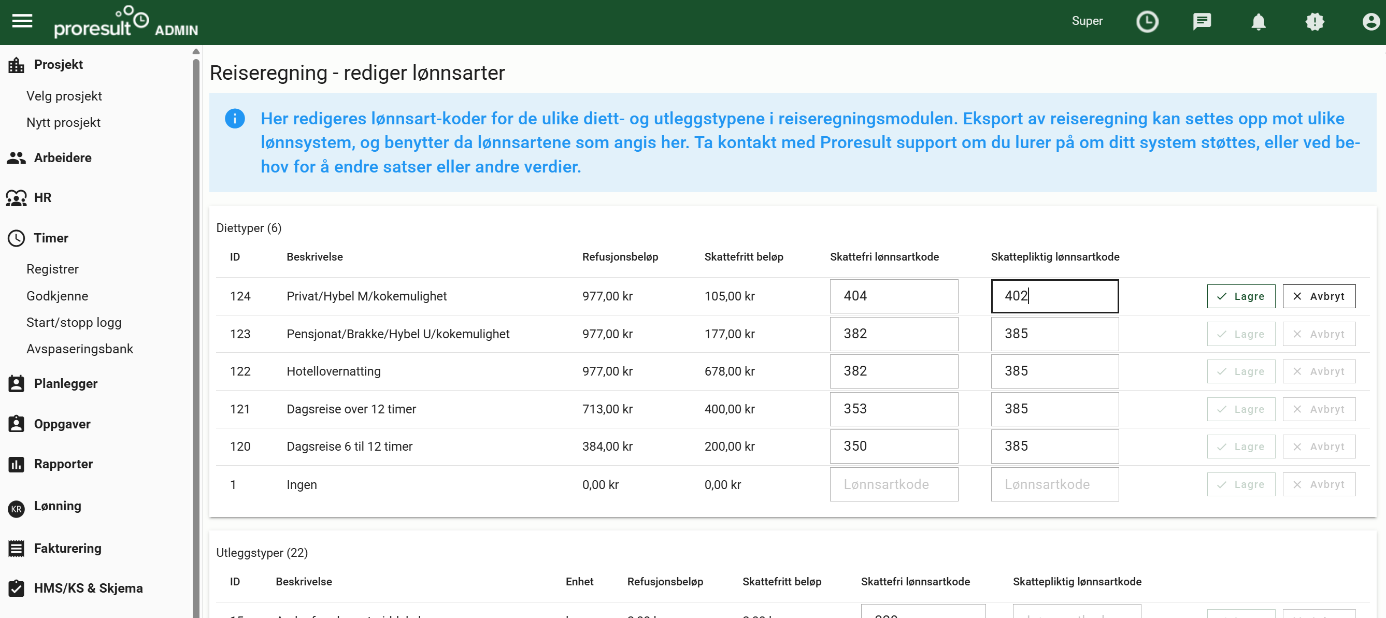Screen dimensions: 1386x618
Task: Click the Skattepliktig field for Hotellovernatting
Action: (1054, 371)
